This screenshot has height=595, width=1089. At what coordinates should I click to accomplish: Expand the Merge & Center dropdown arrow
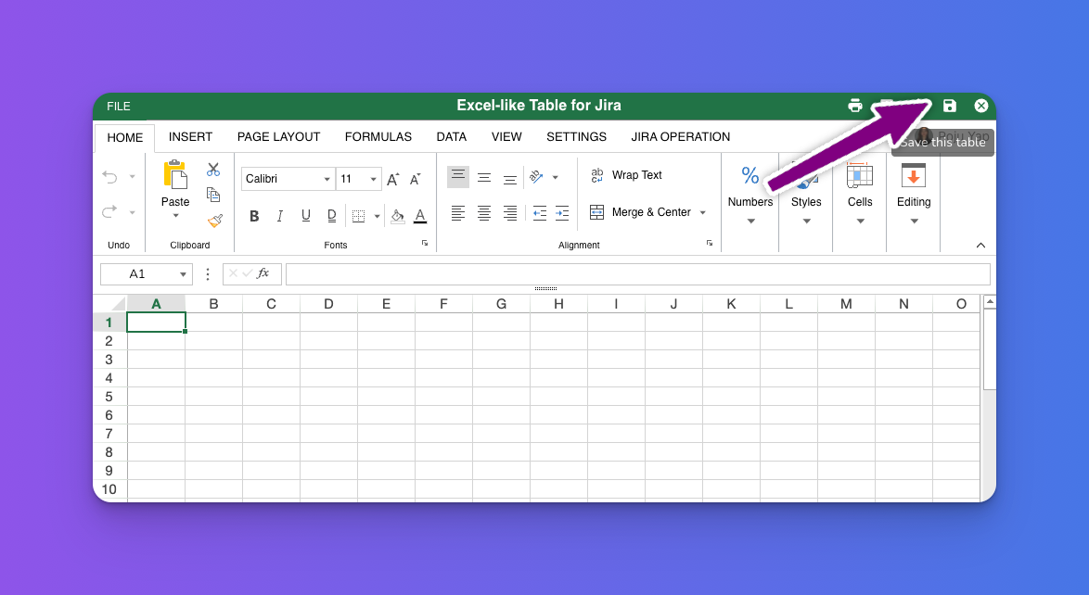[701, 212]
